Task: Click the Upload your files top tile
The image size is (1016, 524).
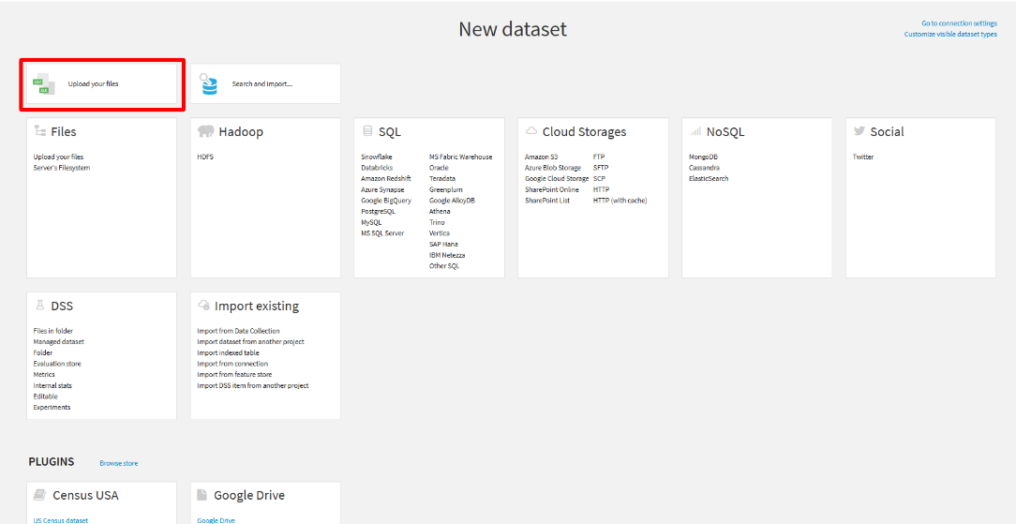Action: click(102, 84)
